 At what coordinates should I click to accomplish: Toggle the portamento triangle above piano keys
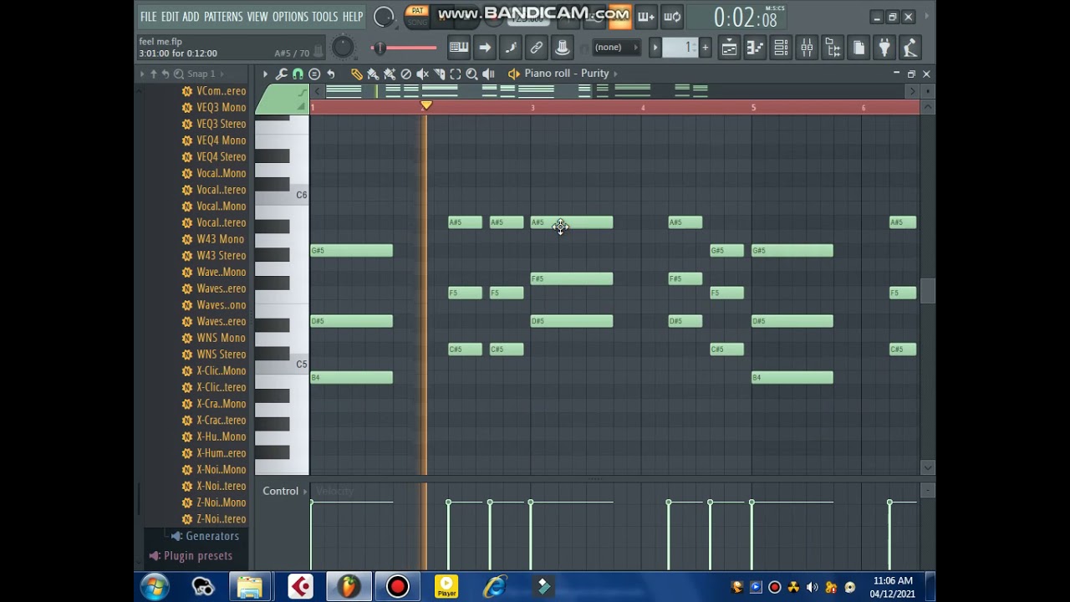tap(301, 106)
